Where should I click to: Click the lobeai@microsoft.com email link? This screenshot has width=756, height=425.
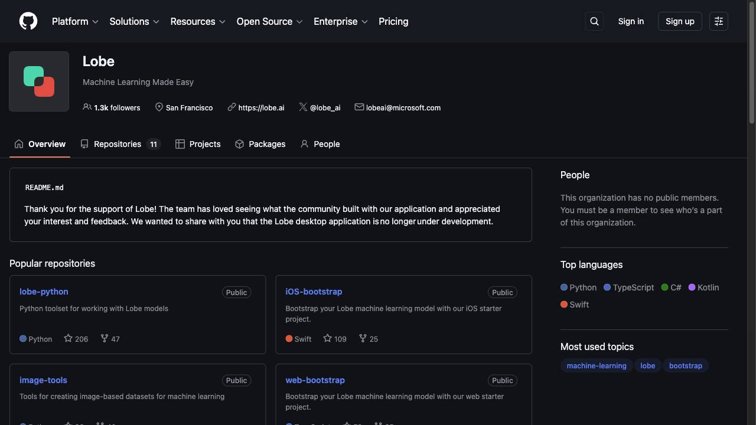point(403,107)
